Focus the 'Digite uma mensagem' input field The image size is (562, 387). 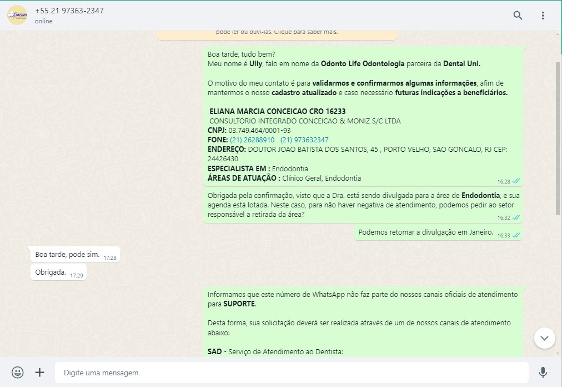292,373
